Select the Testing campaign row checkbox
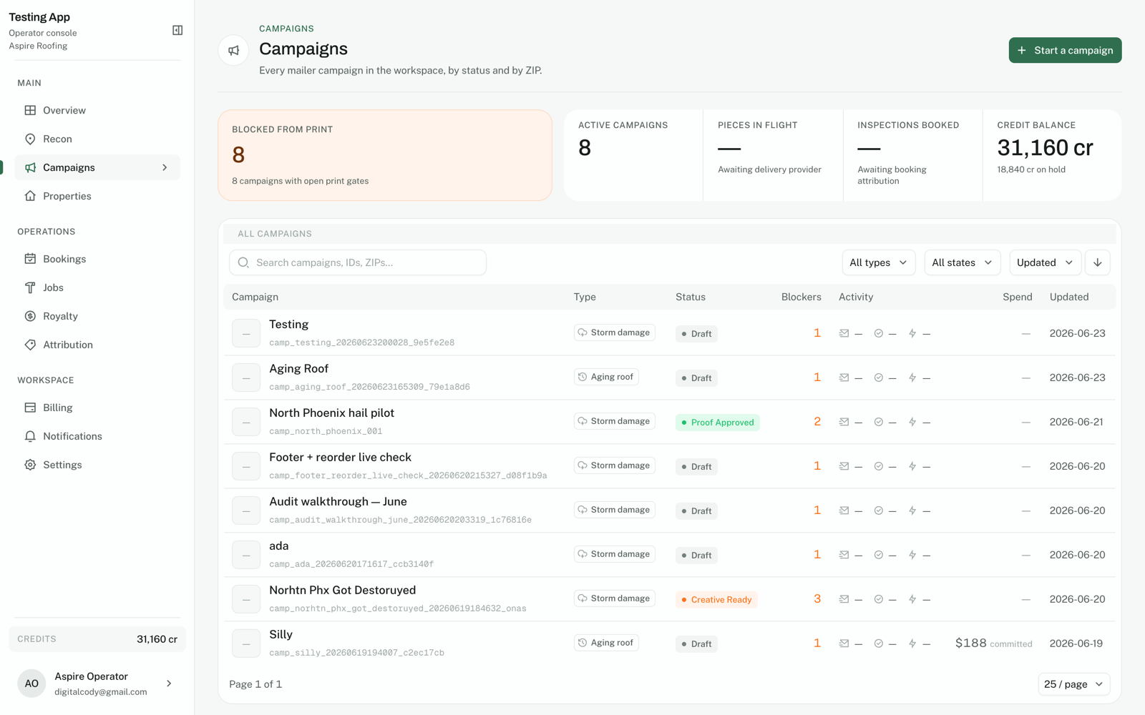 [246, 333]
